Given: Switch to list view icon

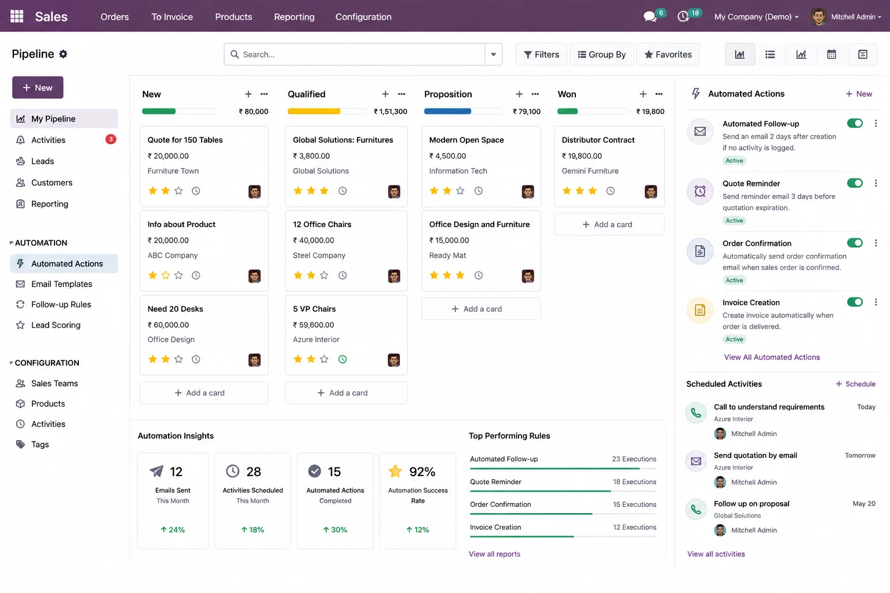Looking at the screenshot, I should pos(770,54).
